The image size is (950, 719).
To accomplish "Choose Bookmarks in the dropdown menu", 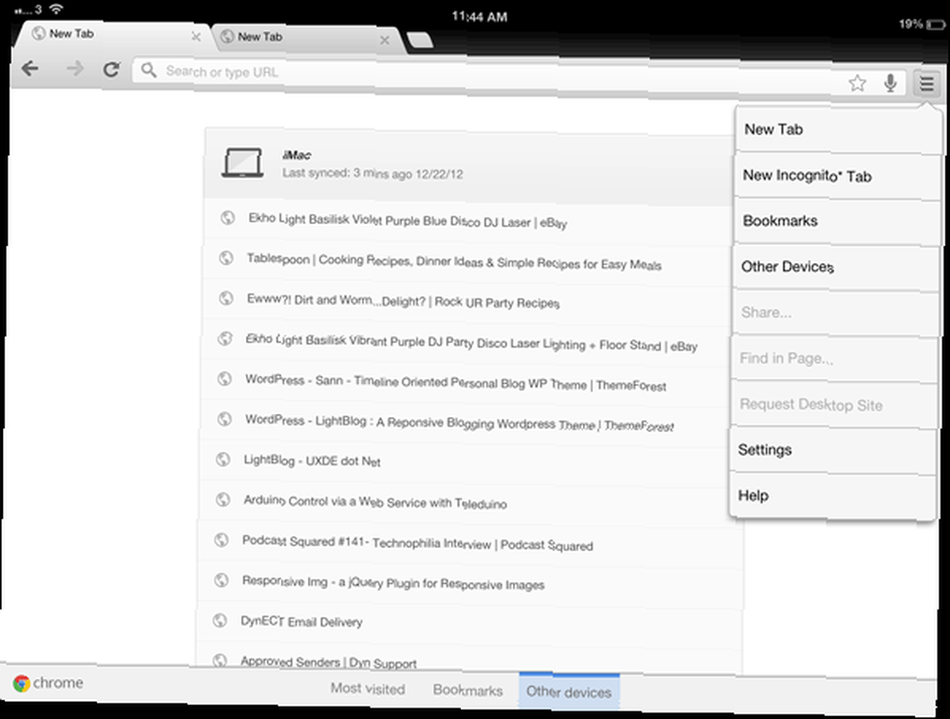I will click(836, 221).
